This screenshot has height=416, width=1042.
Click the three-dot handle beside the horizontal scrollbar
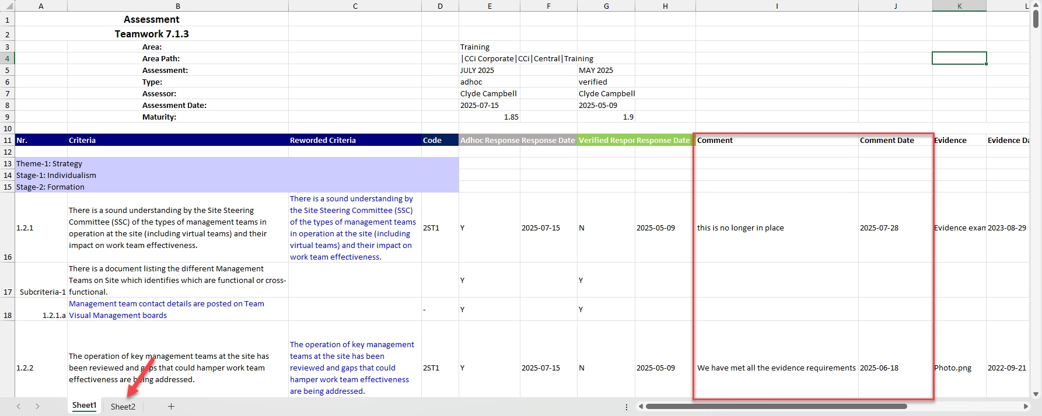(x=627, y=407)
